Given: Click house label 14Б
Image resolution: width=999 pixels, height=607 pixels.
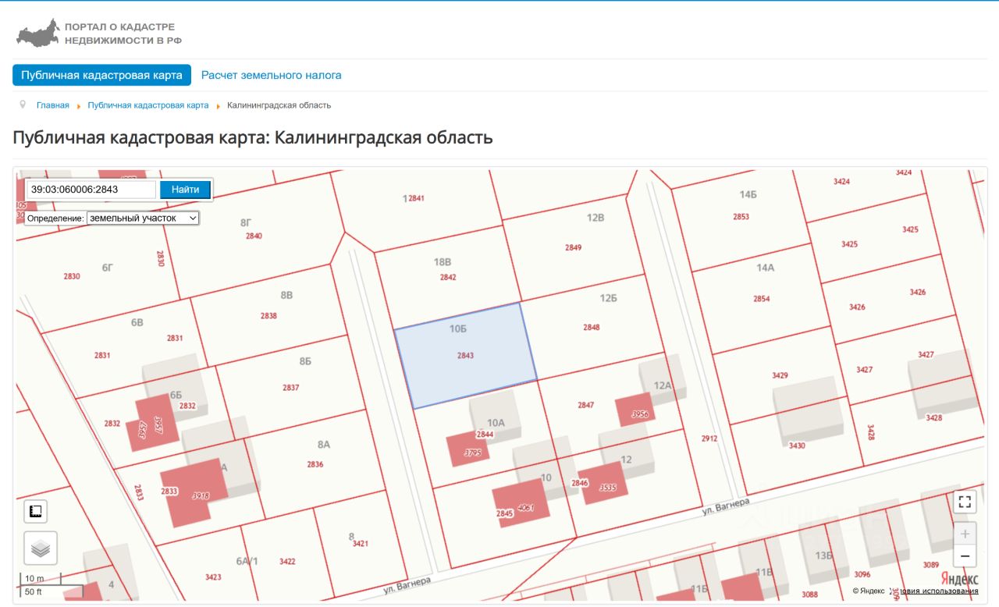Looking at the screenshot, I should [748, 194].
